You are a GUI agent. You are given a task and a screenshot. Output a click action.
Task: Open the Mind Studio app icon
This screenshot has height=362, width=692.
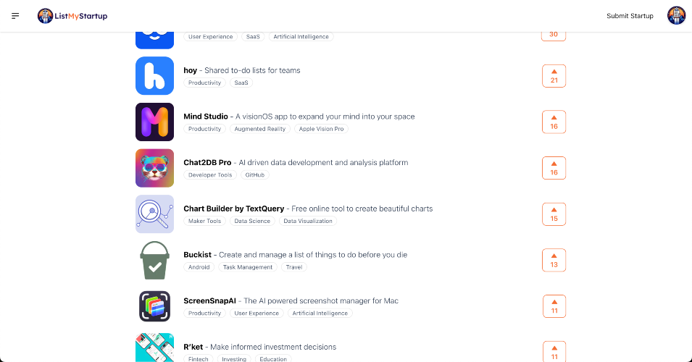[x=154, y=122]
